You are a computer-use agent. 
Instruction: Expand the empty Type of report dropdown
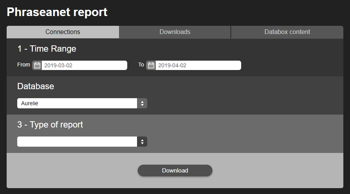click(78, 142)
